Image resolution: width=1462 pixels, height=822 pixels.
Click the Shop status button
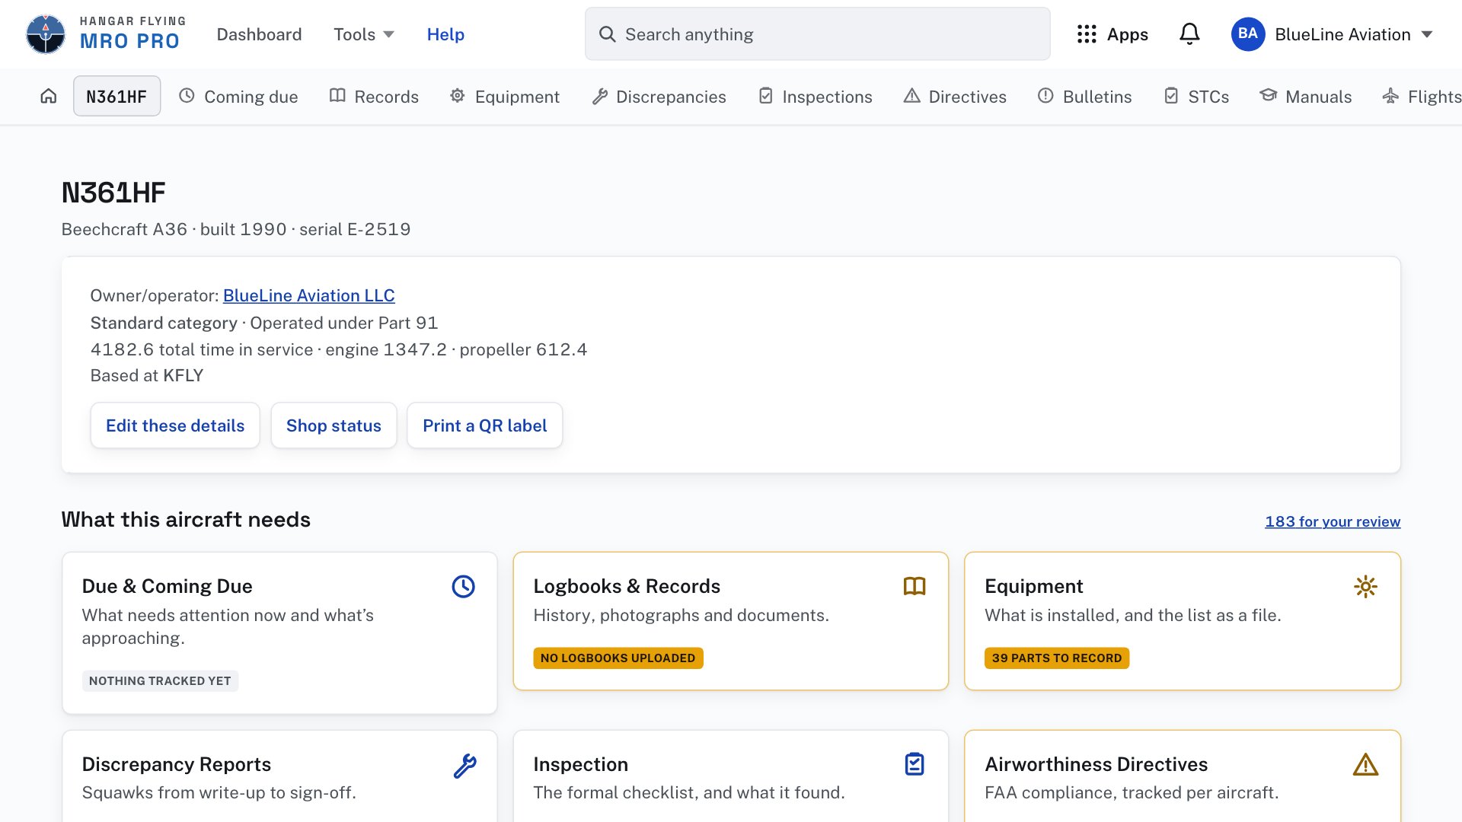(334, 425)
